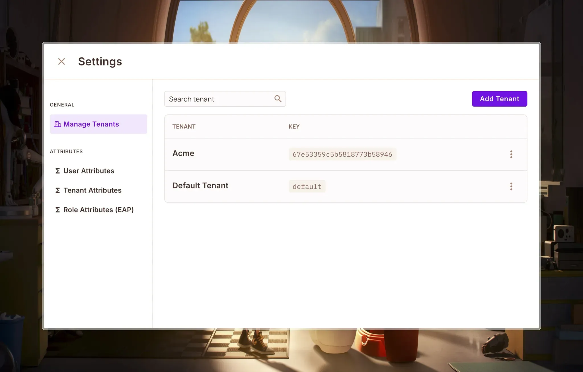This screenshot has width=583, height=372.
Task: Select Manage Tenants in sidebar
Action: coord(91,124)
